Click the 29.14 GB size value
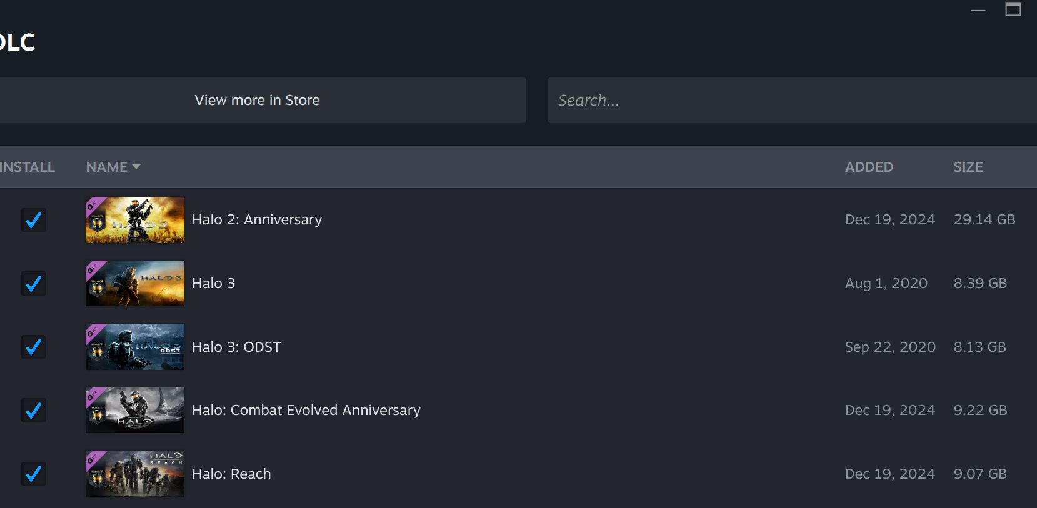This screenshot has width=1037, height=508. click(x=984, y=220)
